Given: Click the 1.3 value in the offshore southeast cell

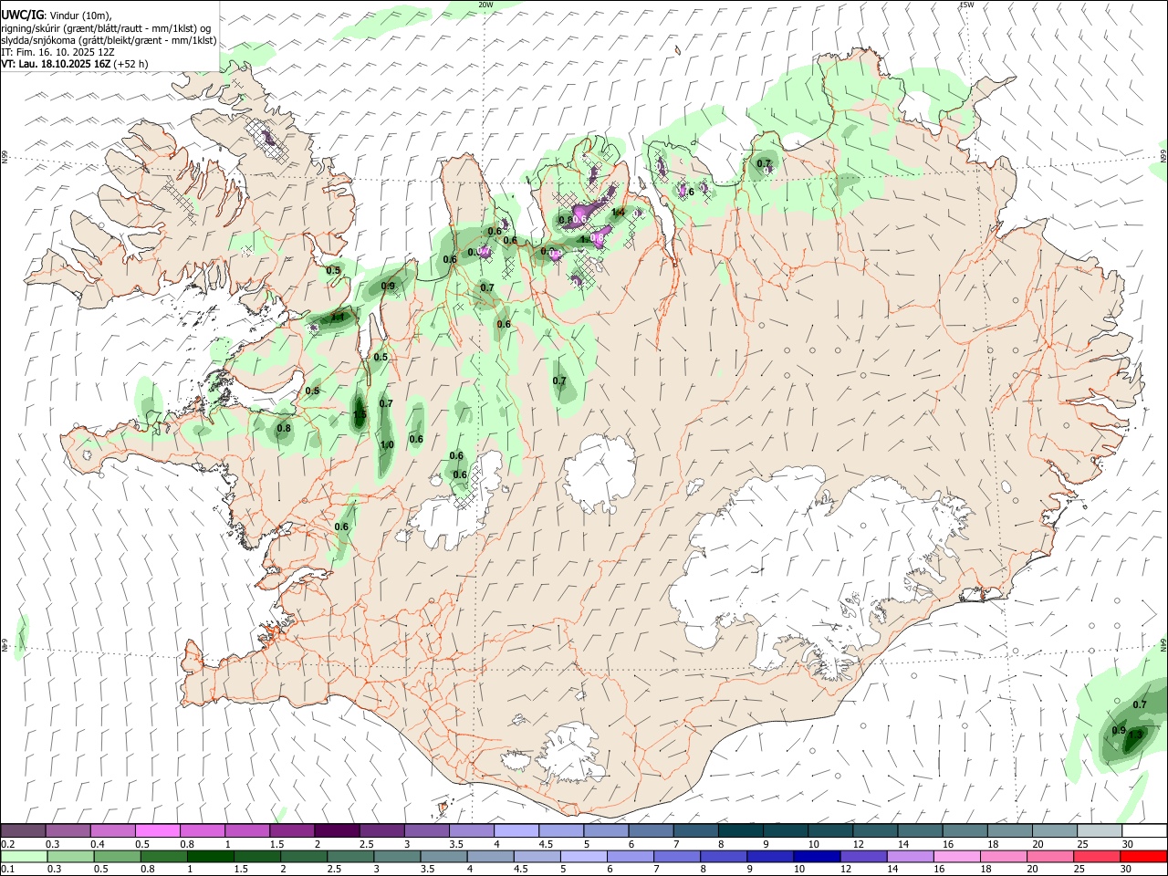Looking at the screenshot, I should (1135, 734).
